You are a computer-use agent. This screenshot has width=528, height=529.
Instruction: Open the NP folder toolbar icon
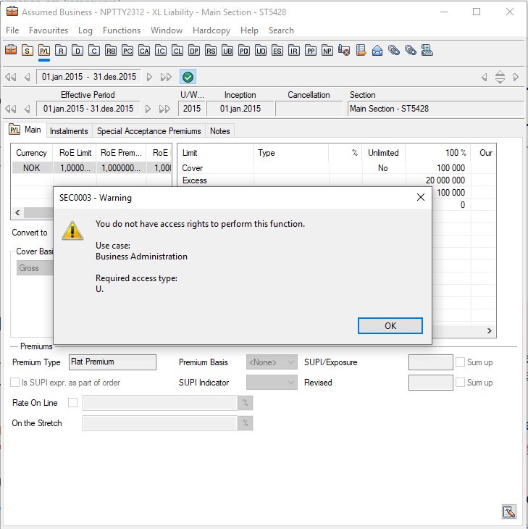pos(327,51)
